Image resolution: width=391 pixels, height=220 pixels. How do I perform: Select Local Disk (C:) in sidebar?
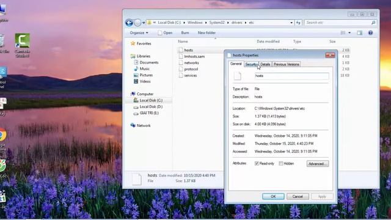tap(151, 100)
